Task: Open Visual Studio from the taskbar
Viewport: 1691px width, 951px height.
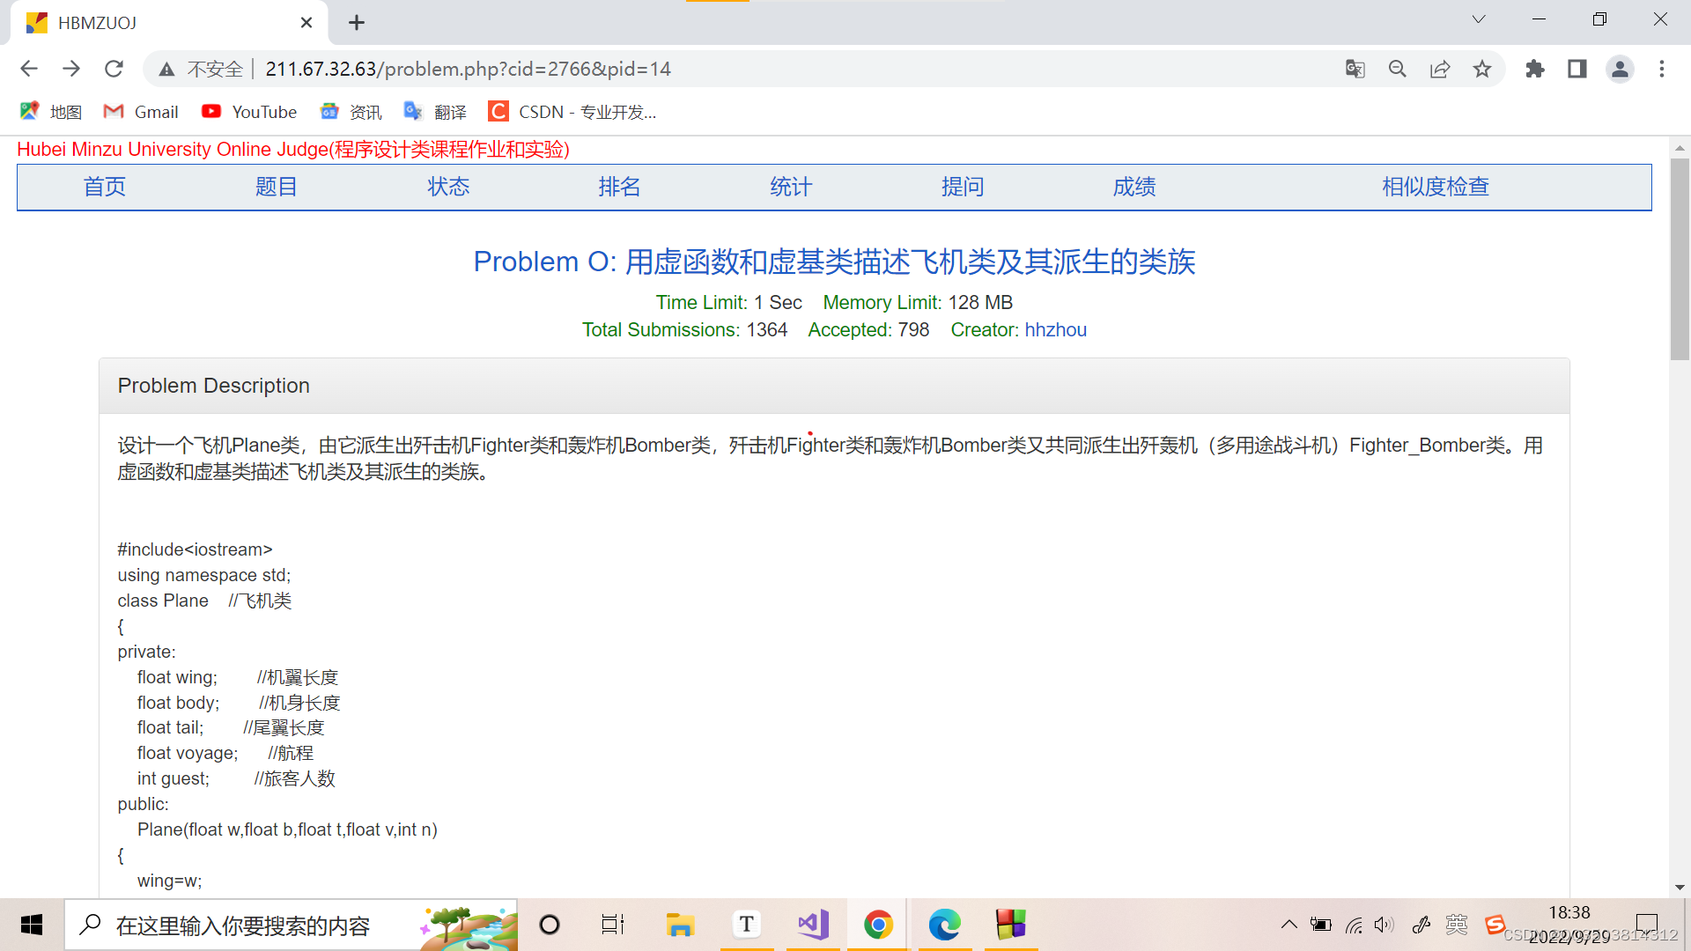Action: point(813,925)
